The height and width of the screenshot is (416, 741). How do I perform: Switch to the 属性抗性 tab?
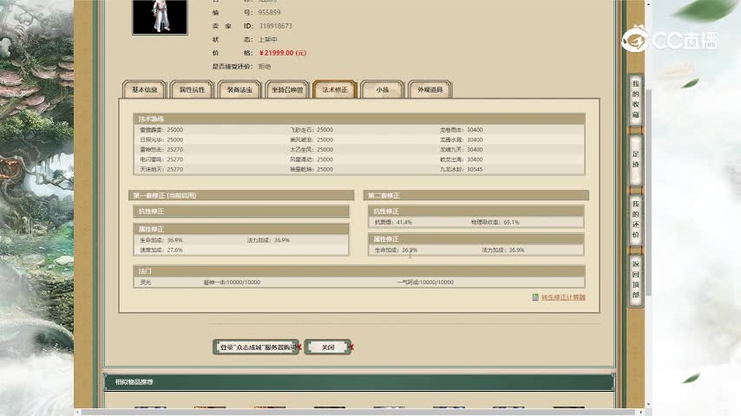click(192, 89)
